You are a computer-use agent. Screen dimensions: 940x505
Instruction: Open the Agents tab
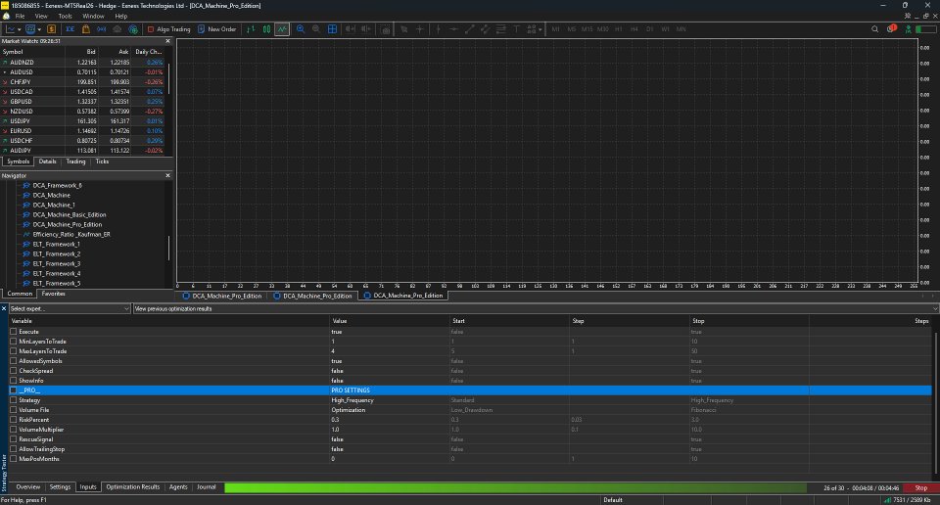coord(178,487)
